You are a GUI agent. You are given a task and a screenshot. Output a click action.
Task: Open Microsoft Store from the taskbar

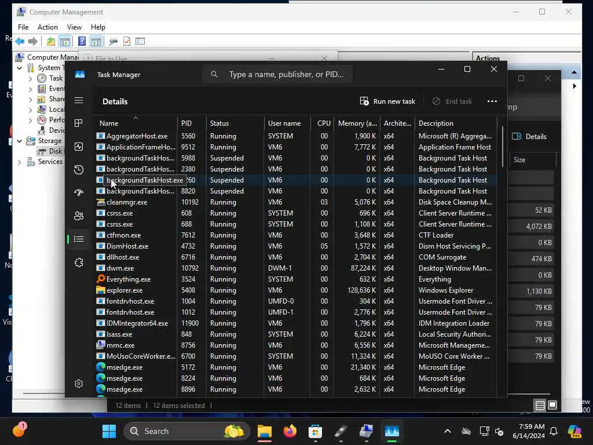pos(315,431)
